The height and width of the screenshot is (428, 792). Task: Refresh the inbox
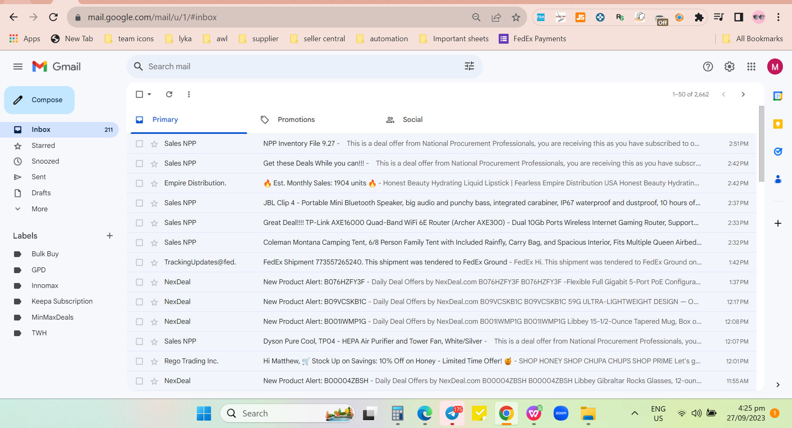169,94
